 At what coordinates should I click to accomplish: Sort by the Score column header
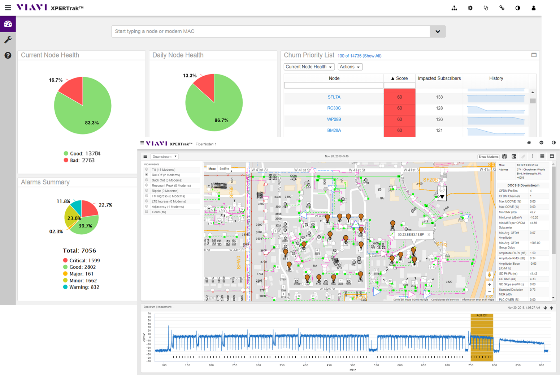click(x=399, y=78)
